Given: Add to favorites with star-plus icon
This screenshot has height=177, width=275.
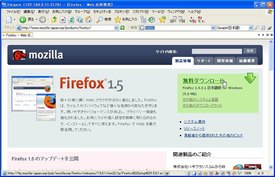Looking at the screenshot, I should point(162,20).
